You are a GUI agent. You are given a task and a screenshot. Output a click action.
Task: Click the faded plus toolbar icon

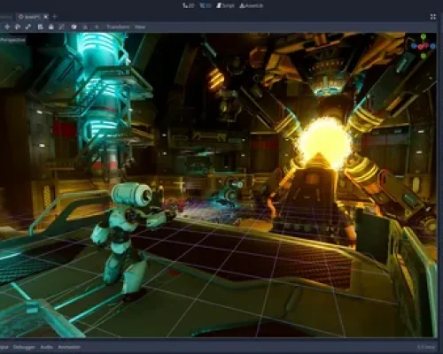pyautogui.click(x=97, y=27)
